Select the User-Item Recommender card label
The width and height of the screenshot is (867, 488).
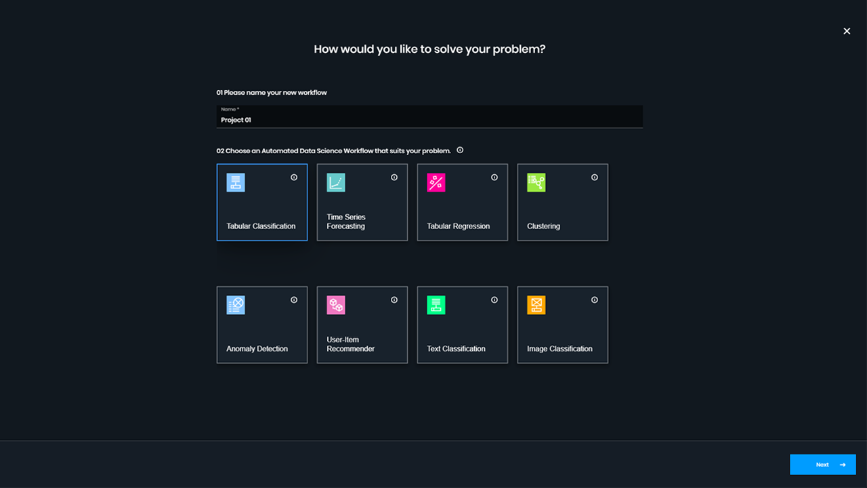[x=350, y=344]
